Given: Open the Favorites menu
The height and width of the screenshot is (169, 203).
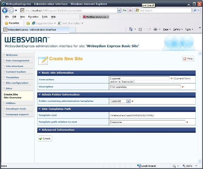Looking at the screenshot, I should (x=33, y=17).
